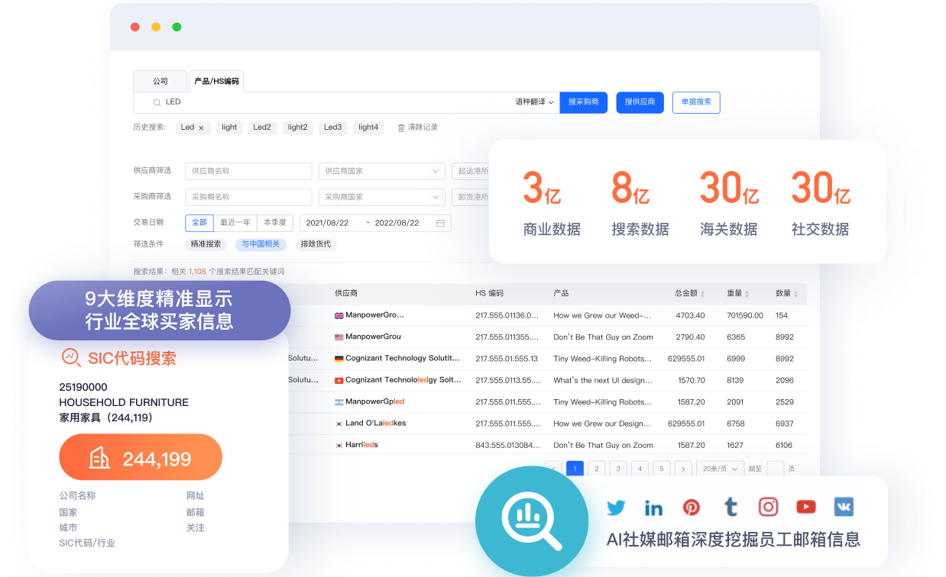Screen dimensions: 946x577
Task: Click 清除记录 to clear search history
Action: click(x=418, y=127)
